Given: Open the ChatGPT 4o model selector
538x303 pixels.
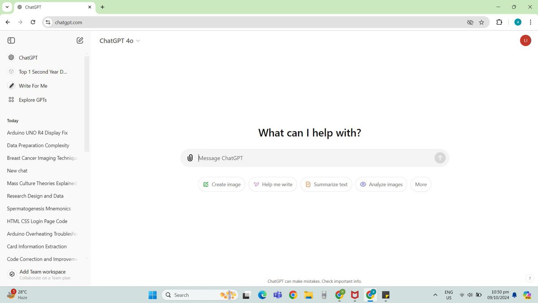Looking at the screenshot, I should pos(120,41).
